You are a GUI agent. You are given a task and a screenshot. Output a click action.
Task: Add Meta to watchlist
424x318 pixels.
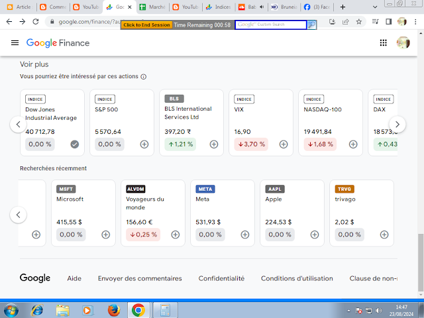point(245,235)
